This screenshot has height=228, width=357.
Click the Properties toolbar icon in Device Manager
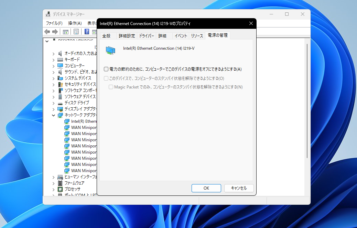(76, 32)
